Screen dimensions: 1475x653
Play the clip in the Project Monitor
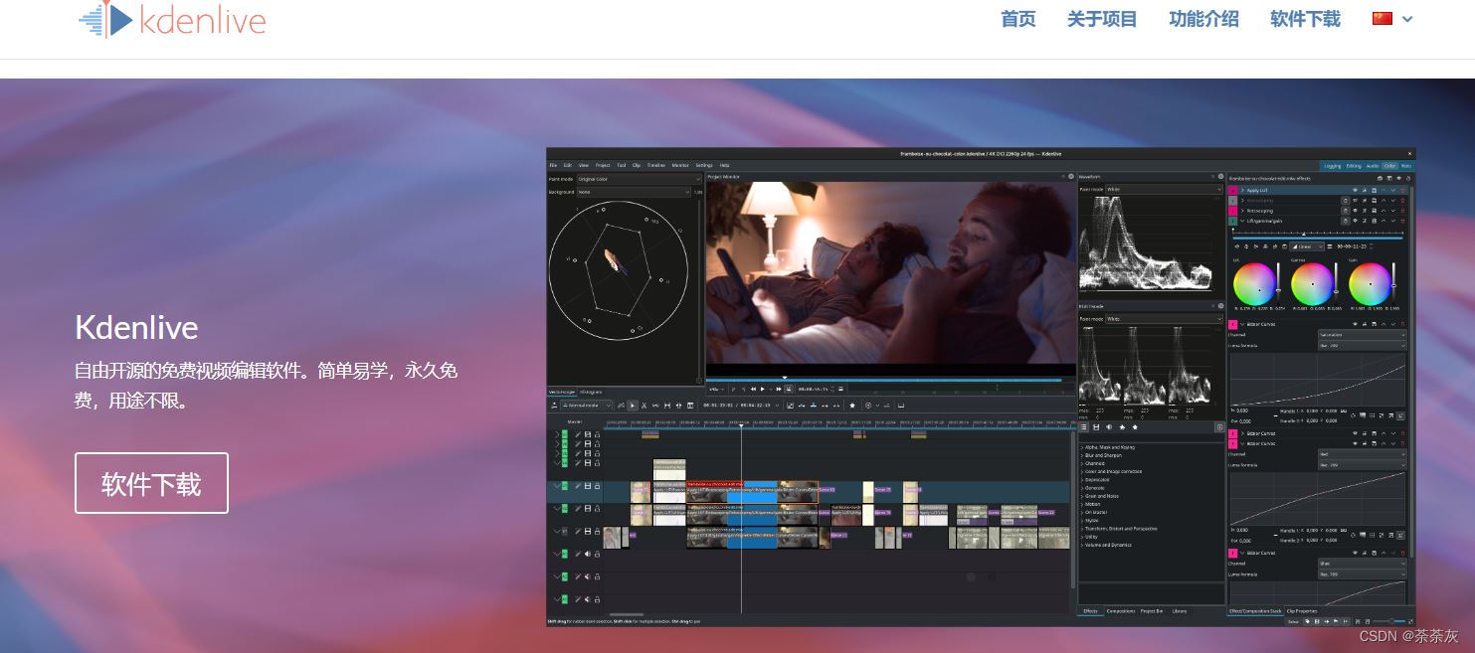763,389
